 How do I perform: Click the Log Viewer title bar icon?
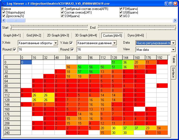point(3,3)
